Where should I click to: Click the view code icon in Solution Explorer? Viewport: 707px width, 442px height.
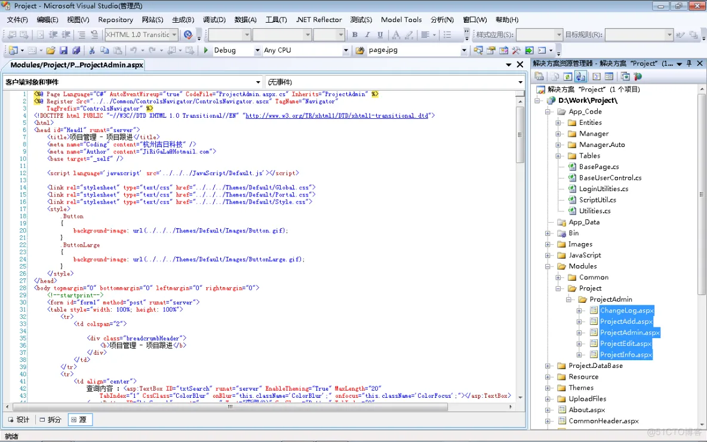point(596,76)
